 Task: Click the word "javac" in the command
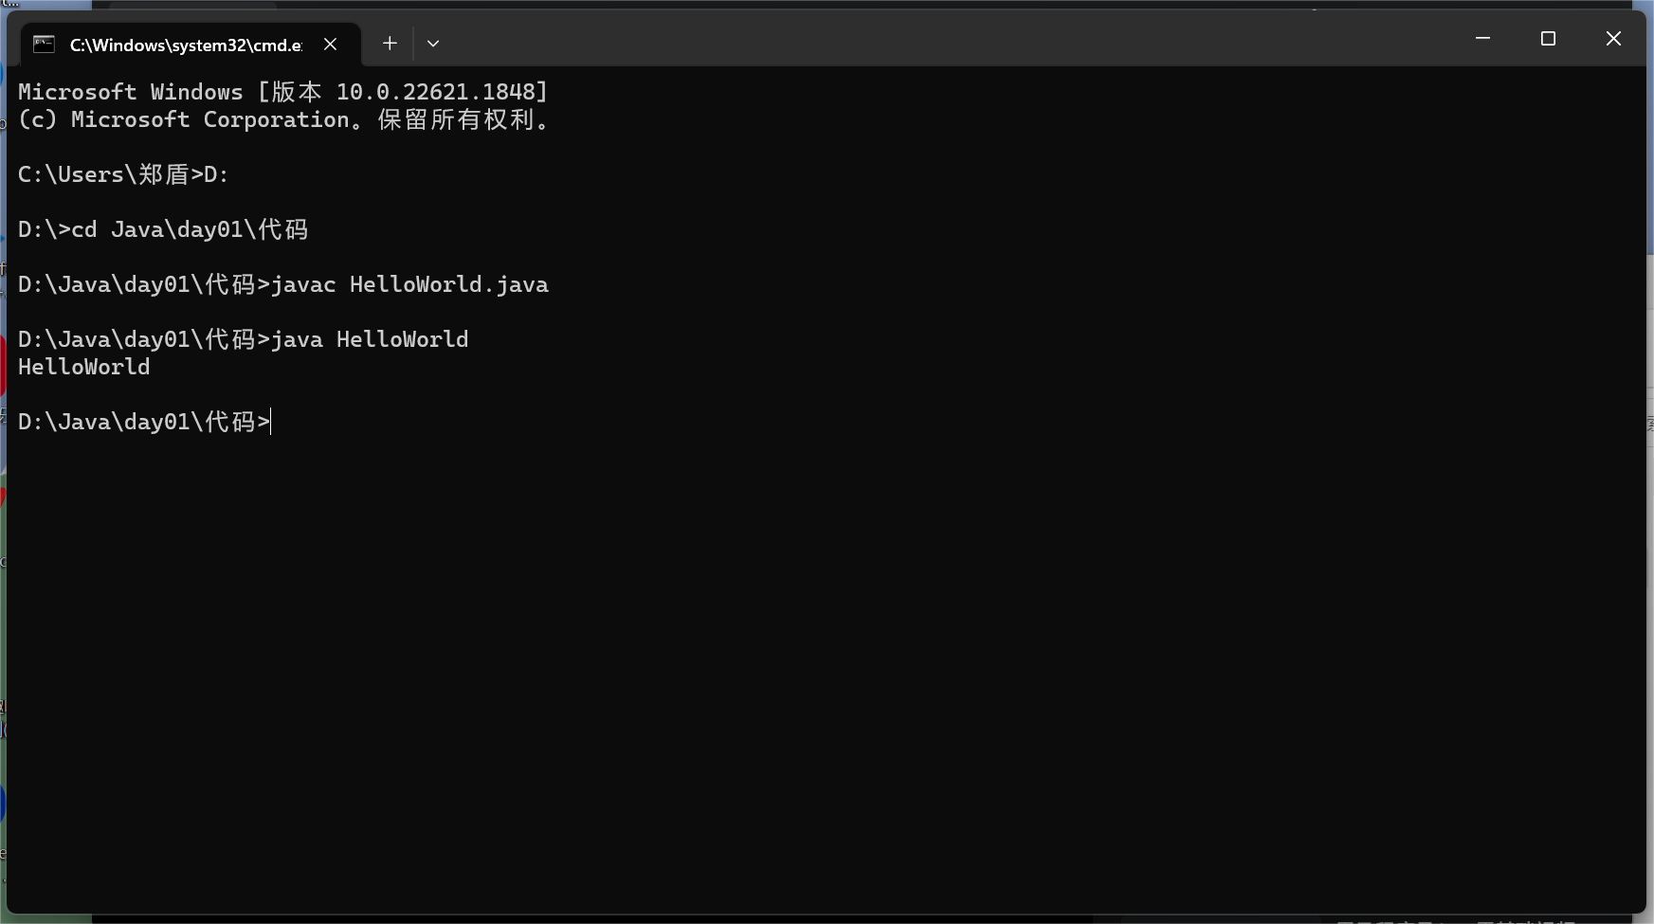[x=303, y=285]
